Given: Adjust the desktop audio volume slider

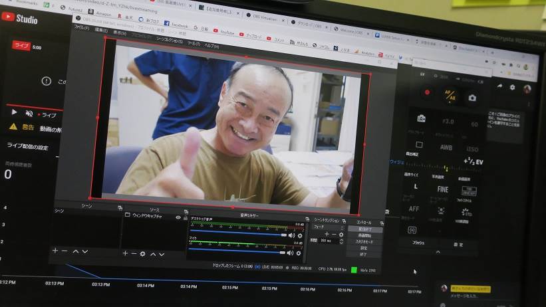Looking at the screenshot, I should [239, 233].
